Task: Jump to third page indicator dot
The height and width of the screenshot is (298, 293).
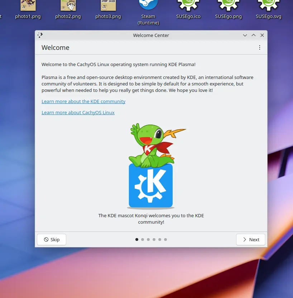Action: click(148, 239)
